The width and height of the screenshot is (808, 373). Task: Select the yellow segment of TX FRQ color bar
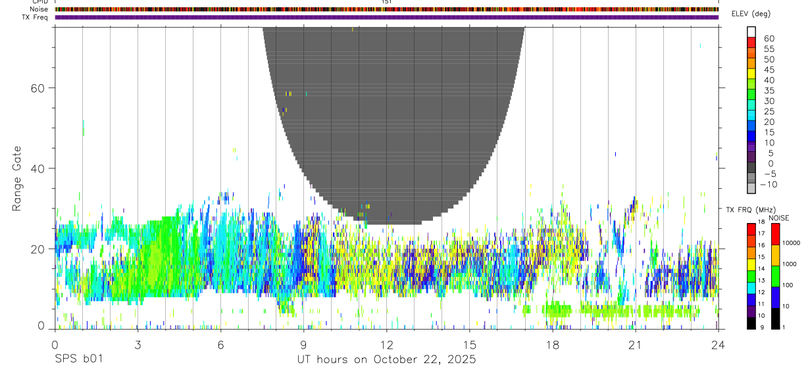click(751, 264)
